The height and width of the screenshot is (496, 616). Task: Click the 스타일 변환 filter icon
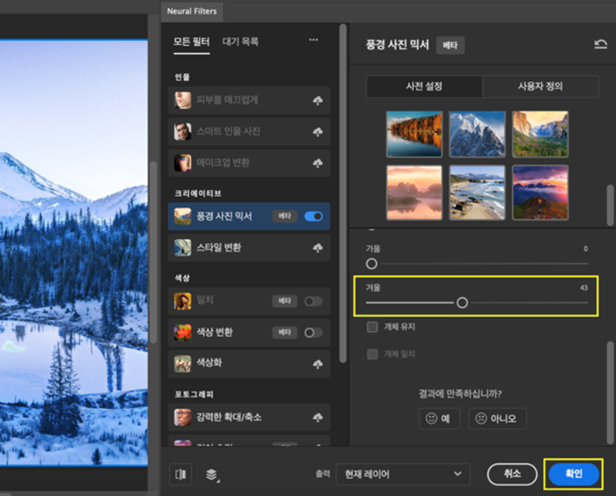182,248
